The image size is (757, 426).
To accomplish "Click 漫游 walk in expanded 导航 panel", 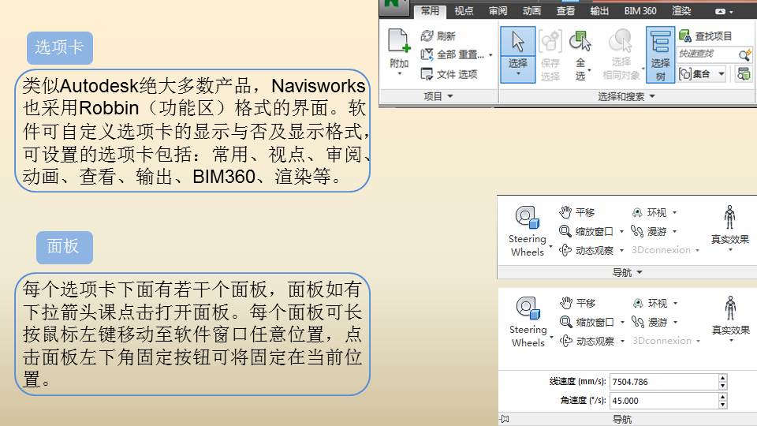I will click(x=651, y=322).
